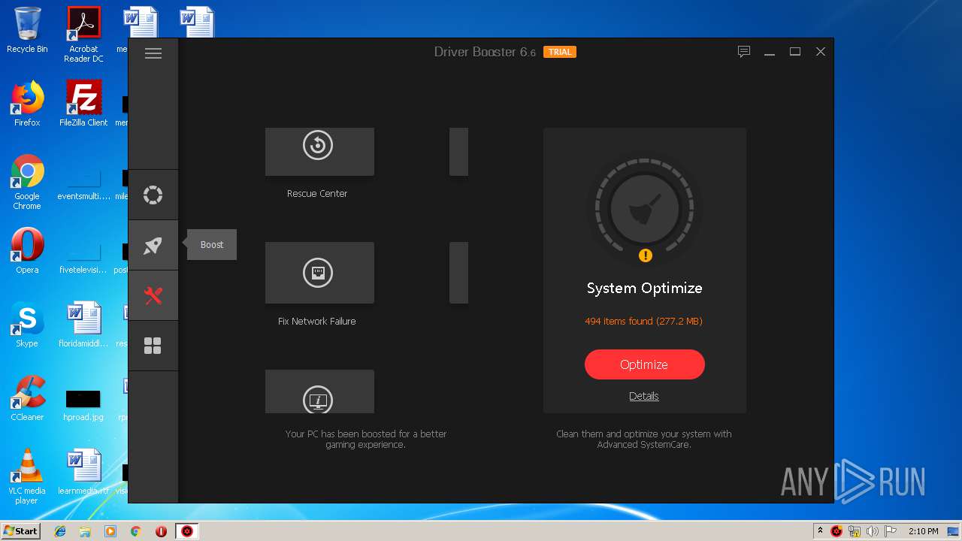This screenshot has height=541, width=962.
Task: Open Windows Media Player taskbar icon
Action: (x=110, y=531)
